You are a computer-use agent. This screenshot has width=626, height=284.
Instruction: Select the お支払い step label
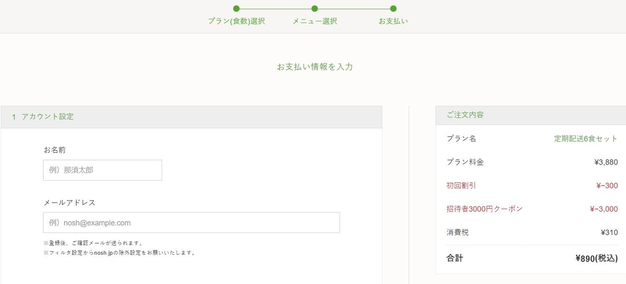click(x=393, y=21)
